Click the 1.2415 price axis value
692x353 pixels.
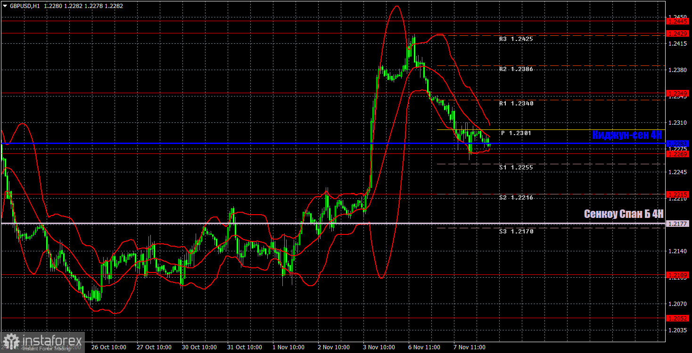click(677, 44)
